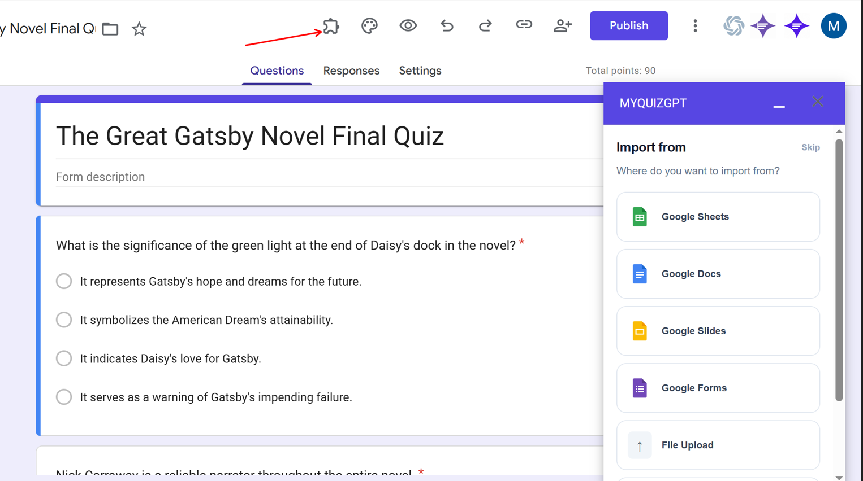Click the redo arrow icon
Viewport: 863px width, 481px height.
pos(485,26)
